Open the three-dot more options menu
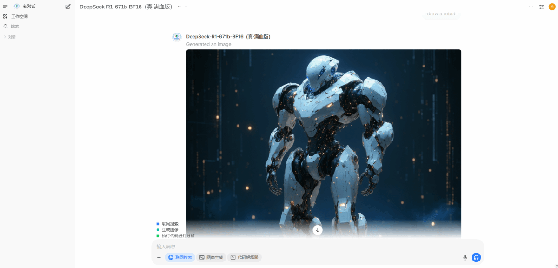The image size is (558, 268). pos(531,7)
